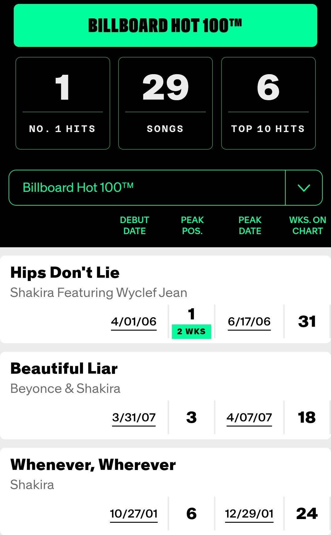
Task: Click the Hips Don't Lie song title
Action: pos(65,272)
